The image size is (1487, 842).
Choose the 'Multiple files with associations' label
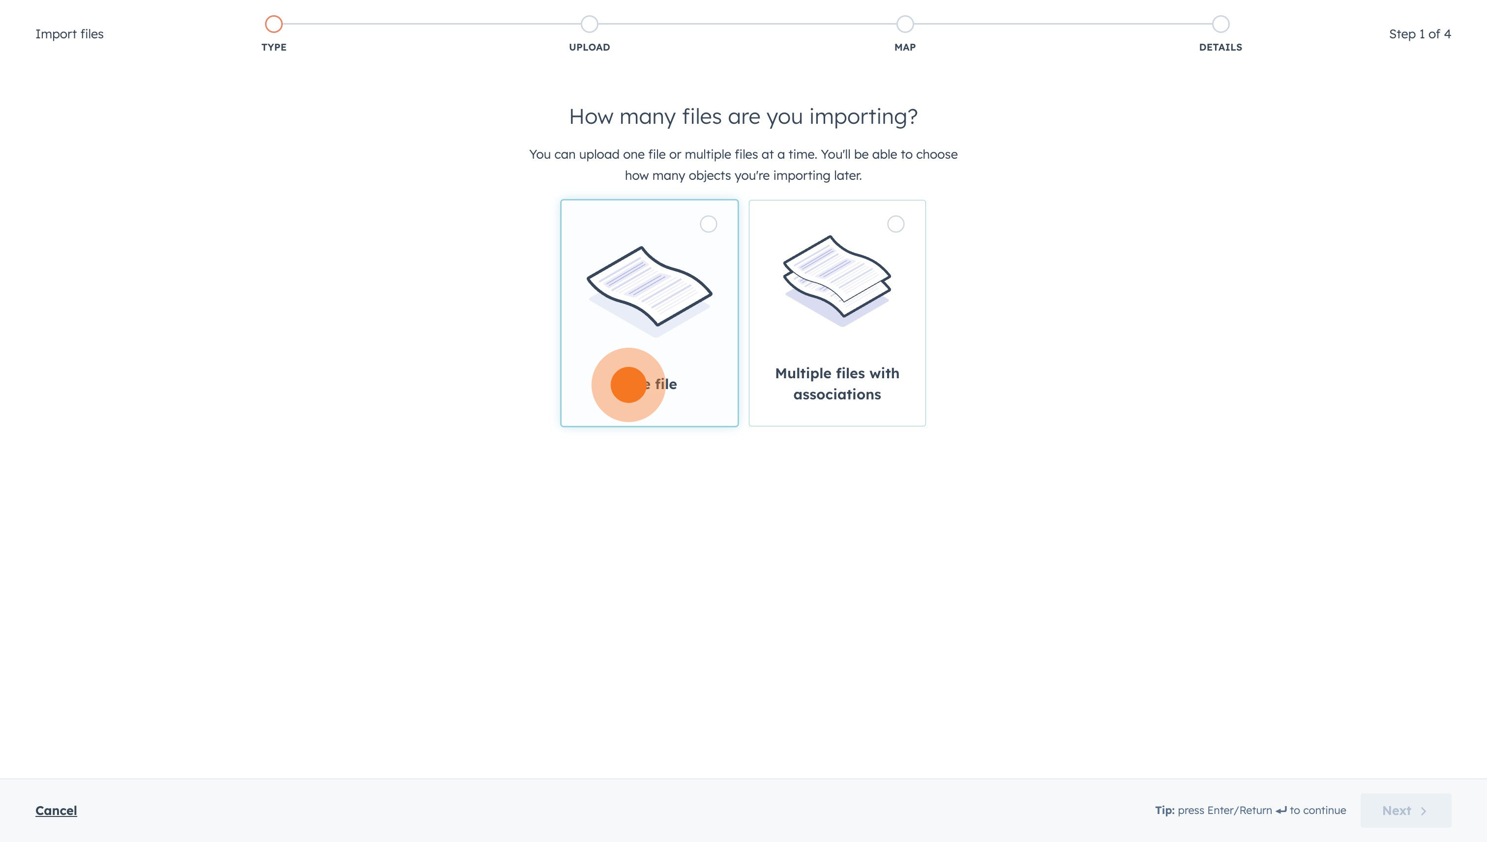pyautogui.click(x=837, y=383)
